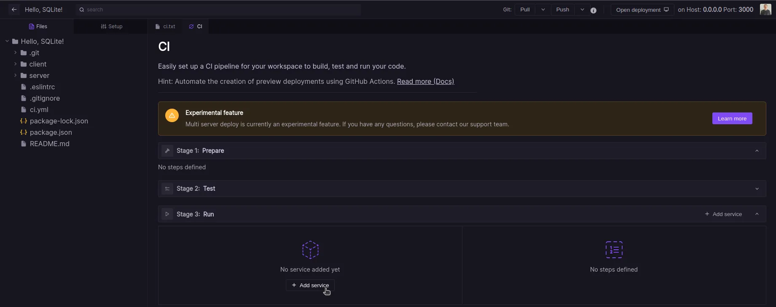This screenshot has width=776, height=307.
Task: Click the Learn more button
Action: 732,118
